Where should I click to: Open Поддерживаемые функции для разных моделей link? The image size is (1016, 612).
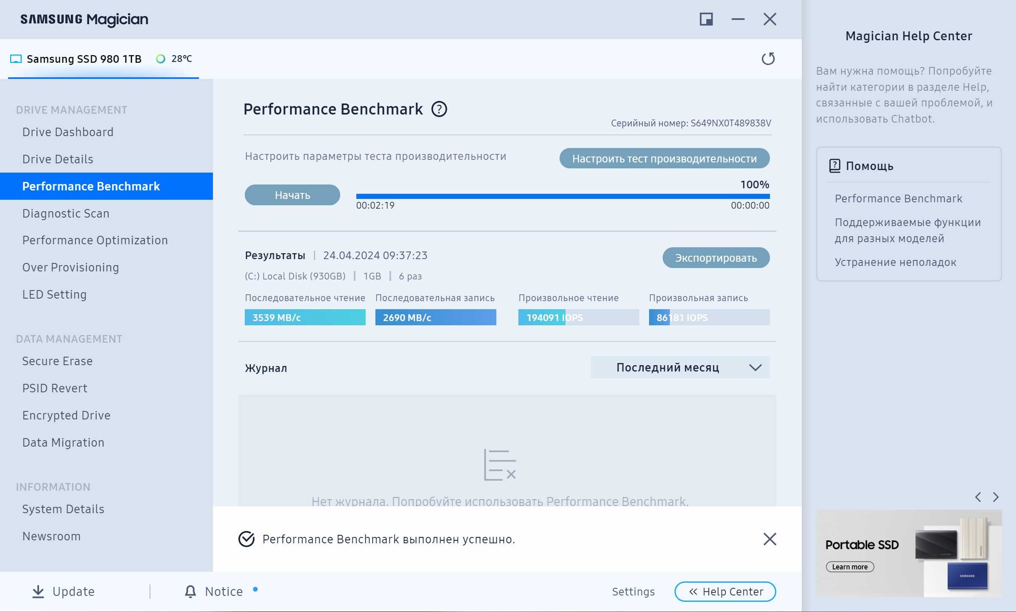[x=907, y=230]
